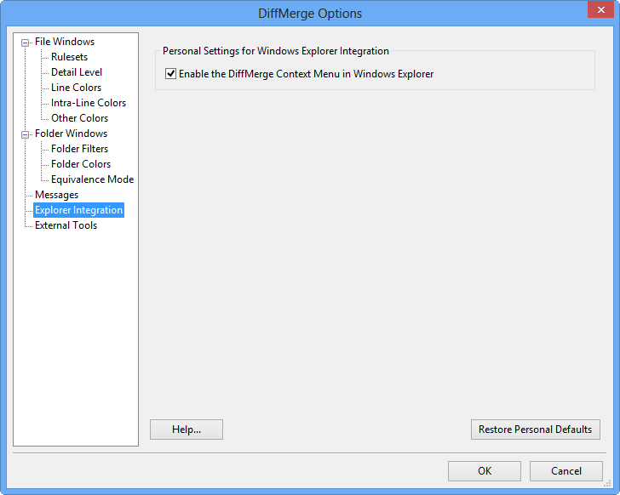Choose Equivalence Mode in the tree
The image size is (620, 495).
[x=92, y=179]
